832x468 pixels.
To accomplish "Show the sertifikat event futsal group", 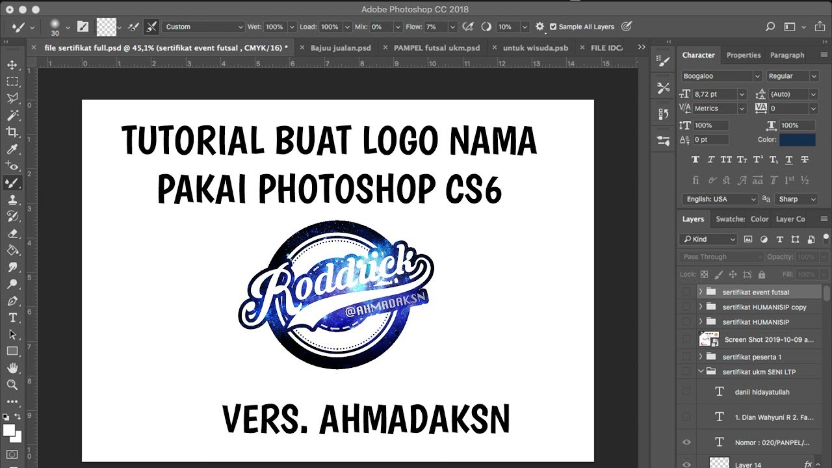I will [x=686, y=292].
